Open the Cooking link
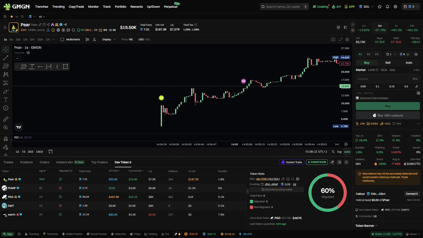 click(x=320, y=7)
